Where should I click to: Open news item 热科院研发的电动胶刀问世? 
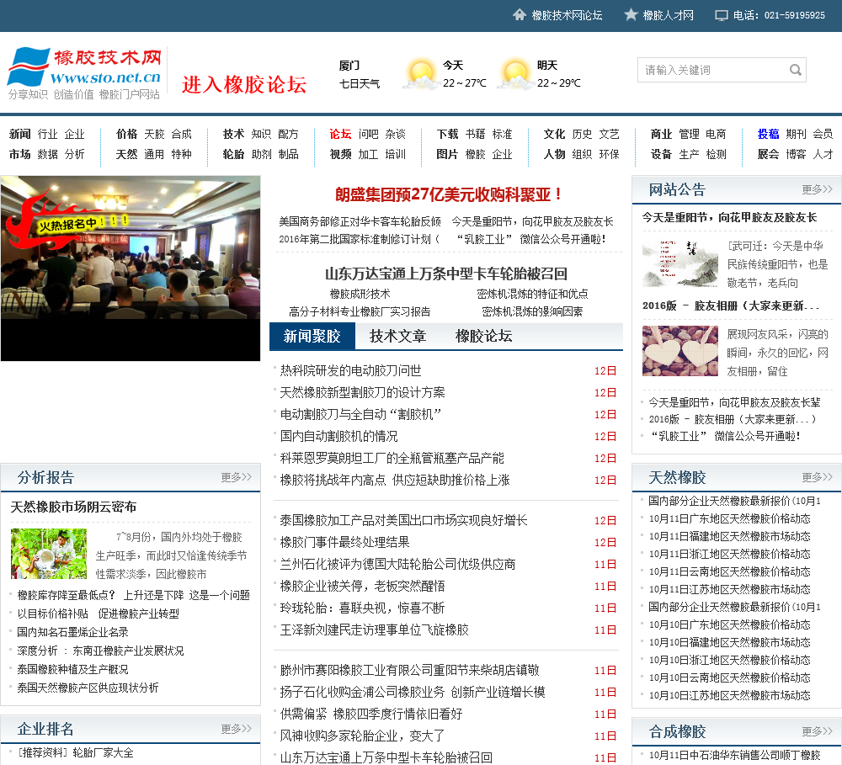350,370
